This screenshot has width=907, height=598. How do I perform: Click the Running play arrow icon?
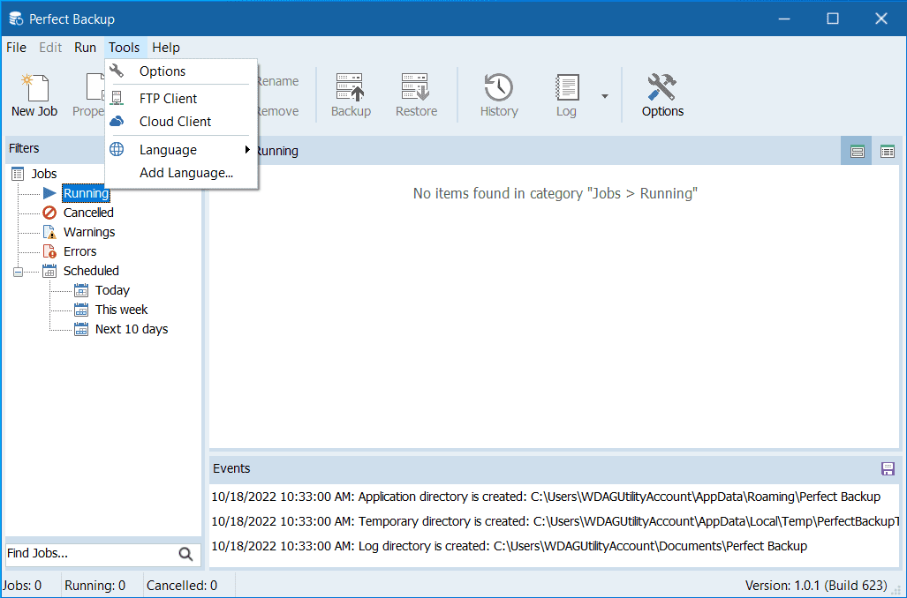pos(49,193)
